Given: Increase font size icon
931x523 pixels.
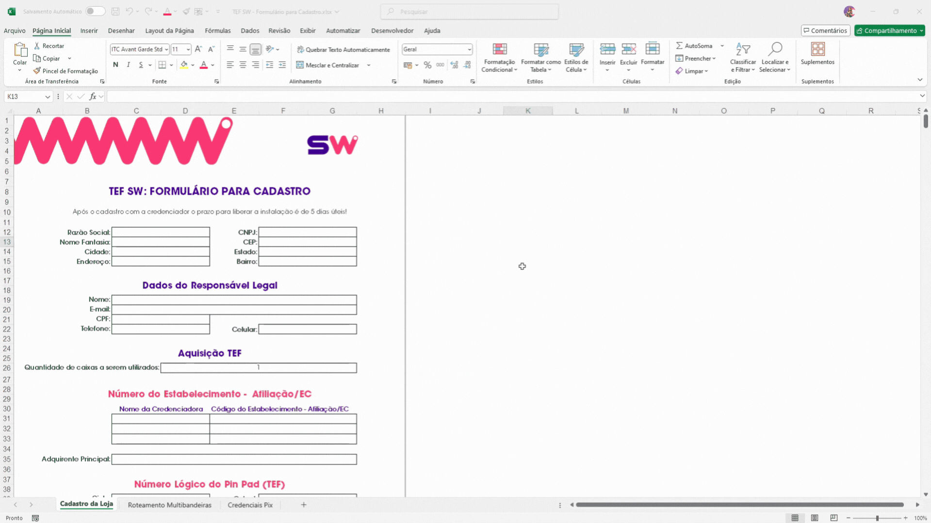Looking at the screenshot, I should (x=198, y=49).
